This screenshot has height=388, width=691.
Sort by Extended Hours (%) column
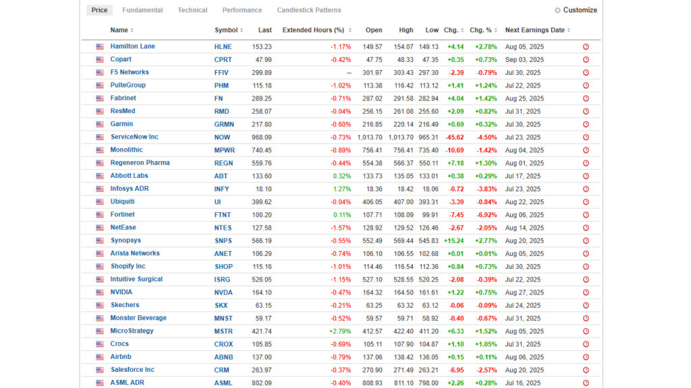pyautogui.click(x=317, y=30)
